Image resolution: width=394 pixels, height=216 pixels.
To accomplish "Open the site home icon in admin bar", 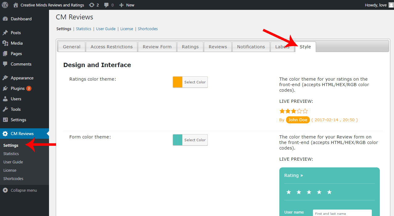I will click(16, 5).
